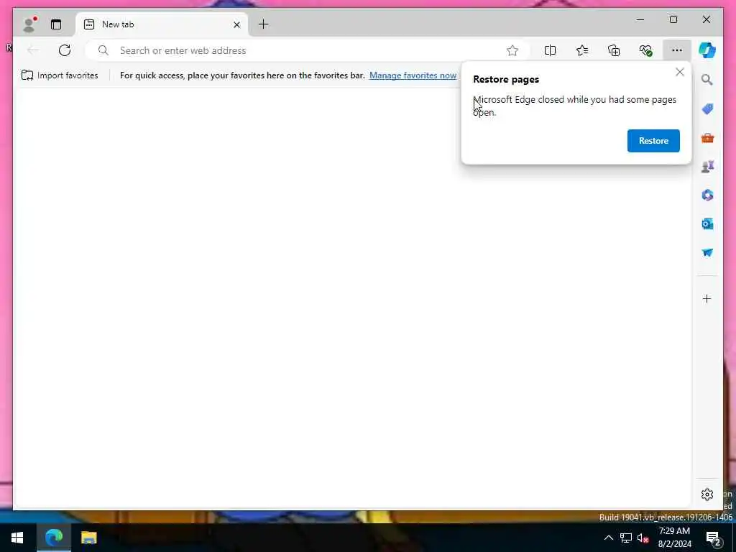This screenshot has width=736, height=552.
Task: Open the sidebar Search icon
Action: [x=707, y=80]
